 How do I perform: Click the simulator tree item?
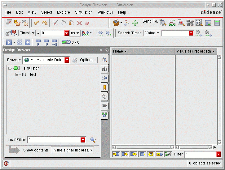pos(31,68)
